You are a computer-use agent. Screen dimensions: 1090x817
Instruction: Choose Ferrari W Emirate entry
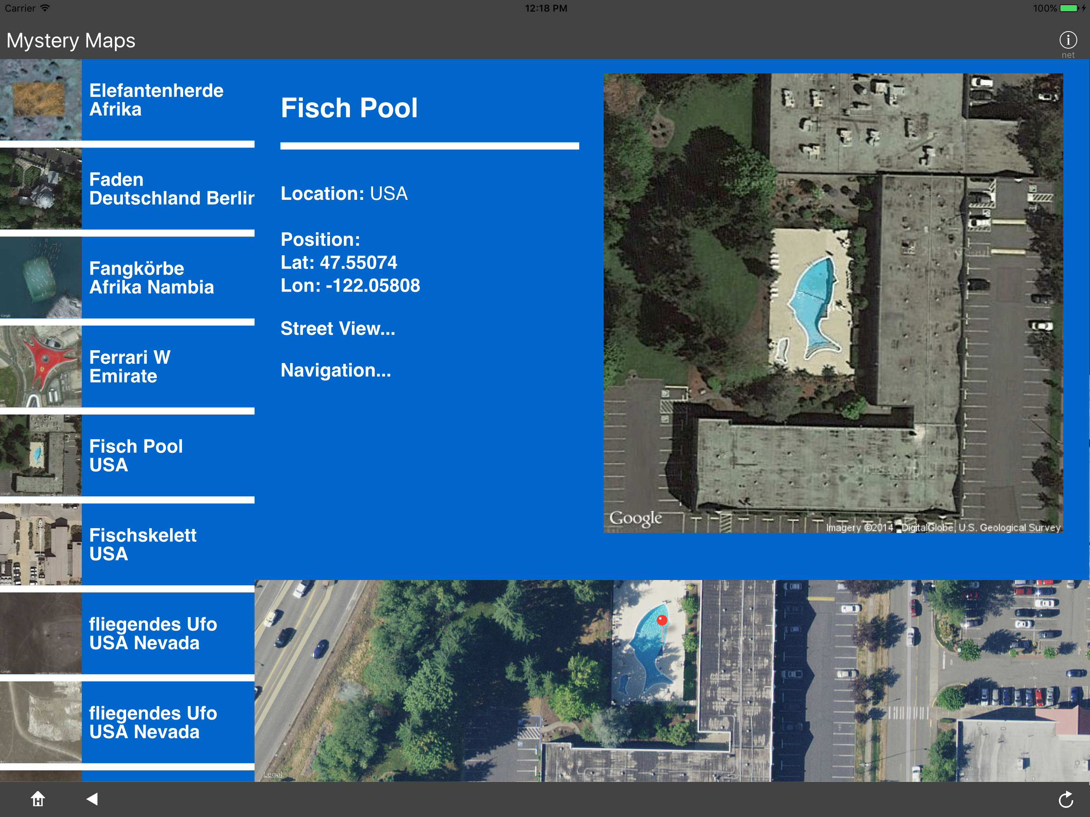pos(130,367)
